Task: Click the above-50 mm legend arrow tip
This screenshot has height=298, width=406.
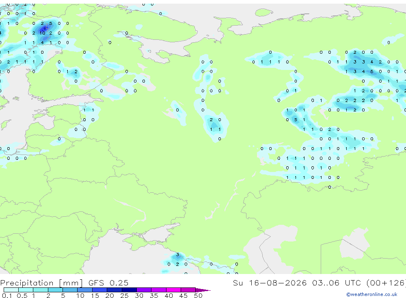Action: pyautogui.click(x=203, y=290)
